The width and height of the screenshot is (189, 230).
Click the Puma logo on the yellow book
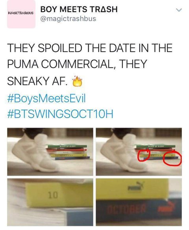pyautogui.click(x=136, y=186)
